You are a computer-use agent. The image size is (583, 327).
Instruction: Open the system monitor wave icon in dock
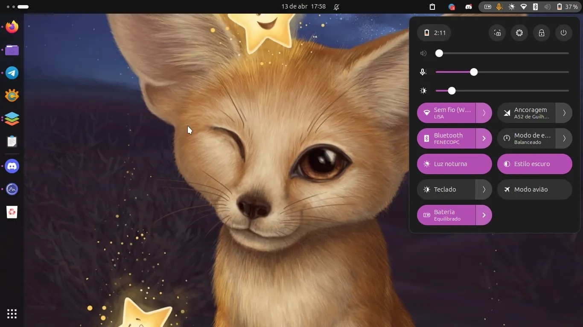click(x=12, y=189)
